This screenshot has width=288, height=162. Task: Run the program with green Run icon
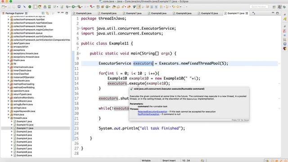click(x=73, y=7)
